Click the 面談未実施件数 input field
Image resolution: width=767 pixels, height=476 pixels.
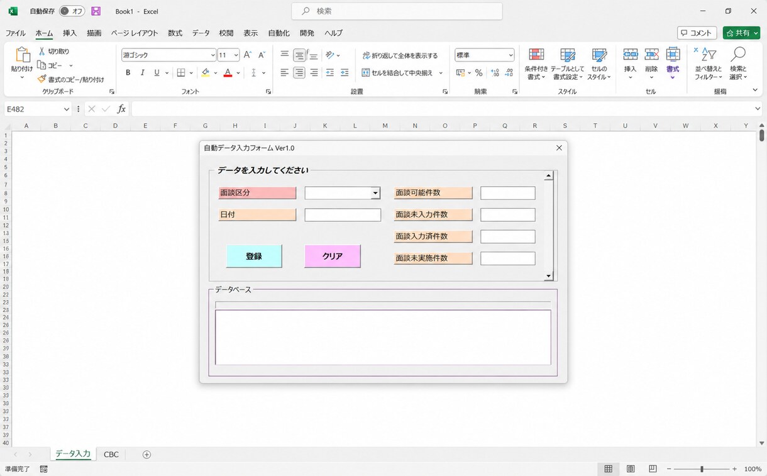[508, 258]
